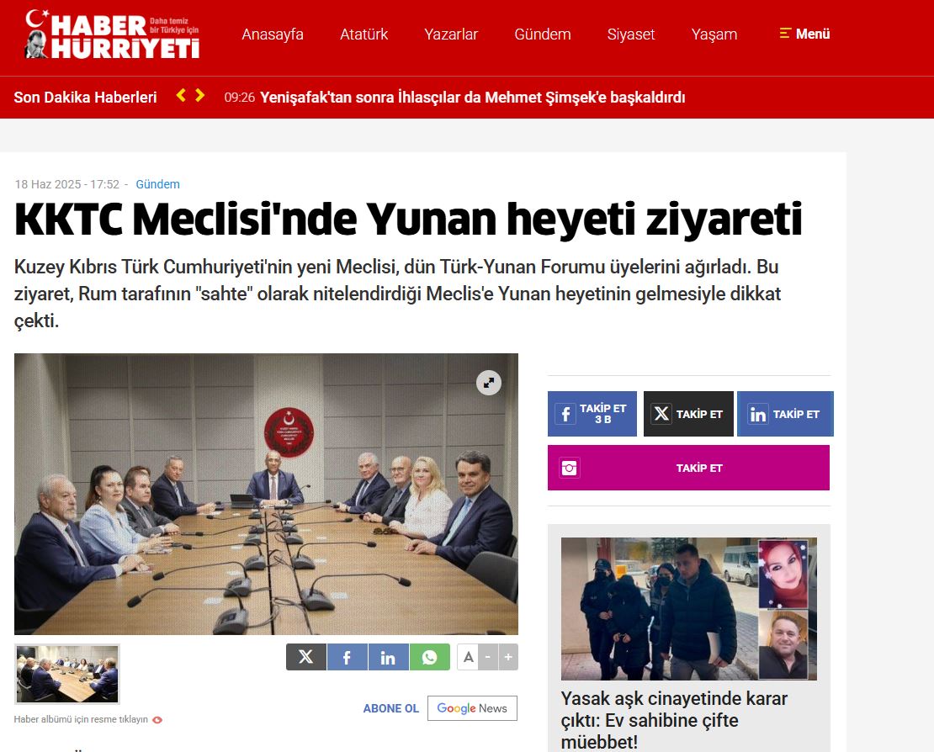The width and height of the screenshot is (934, 752).
Task: Follow the site on LinkedIn
Action: (x=785, y=414)
